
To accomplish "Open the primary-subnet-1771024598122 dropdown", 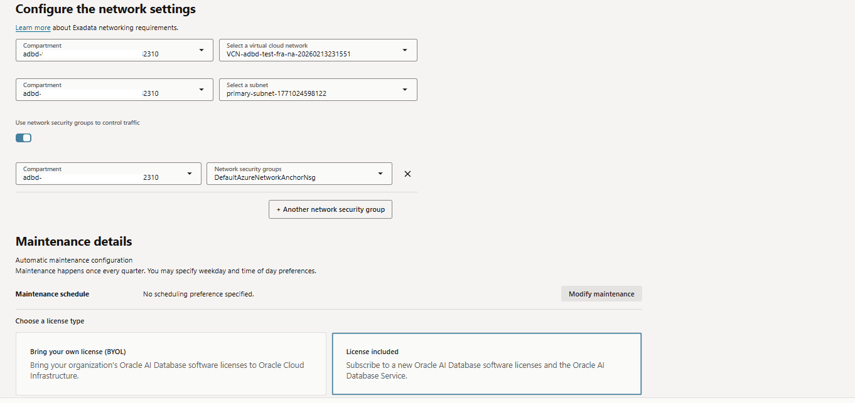I will coord(318,93).
